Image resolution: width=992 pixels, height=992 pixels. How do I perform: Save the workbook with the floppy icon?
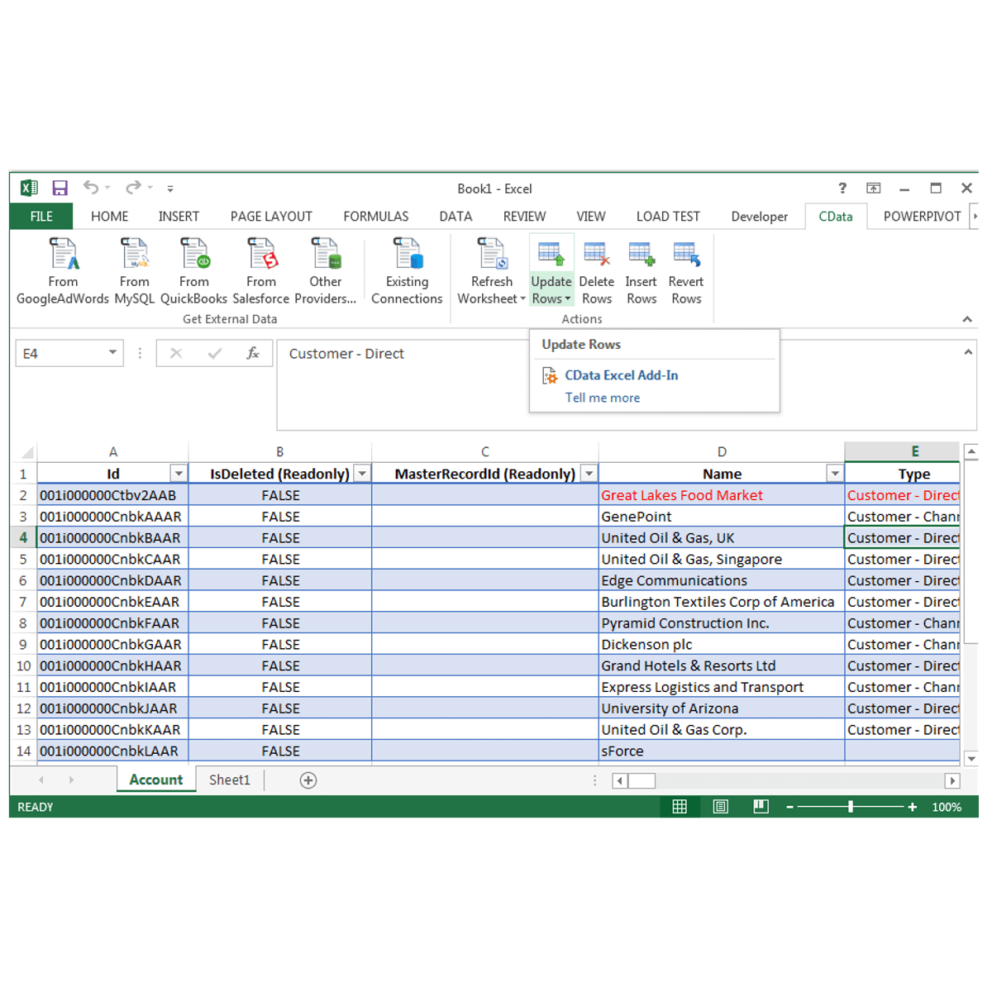[x=60, y=188]
